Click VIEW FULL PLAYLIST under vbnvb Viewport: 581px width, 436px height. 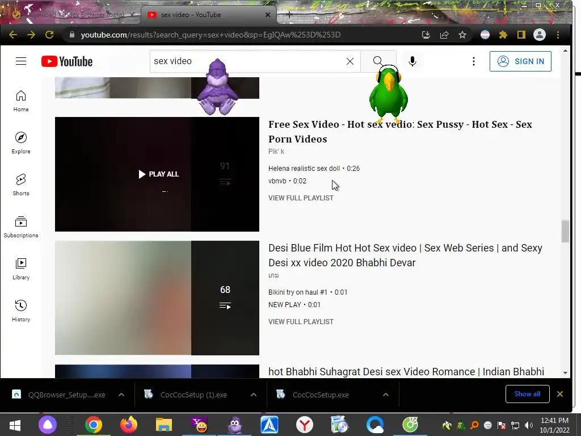click(301, 198)
